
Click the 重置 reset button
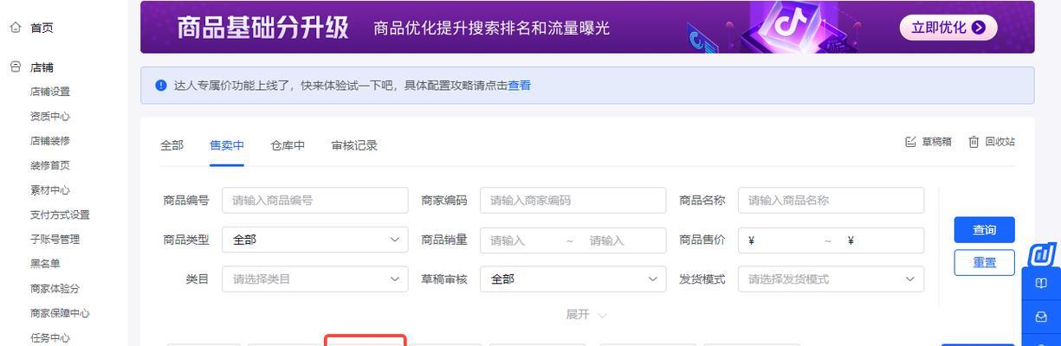(x=984, y=262)
